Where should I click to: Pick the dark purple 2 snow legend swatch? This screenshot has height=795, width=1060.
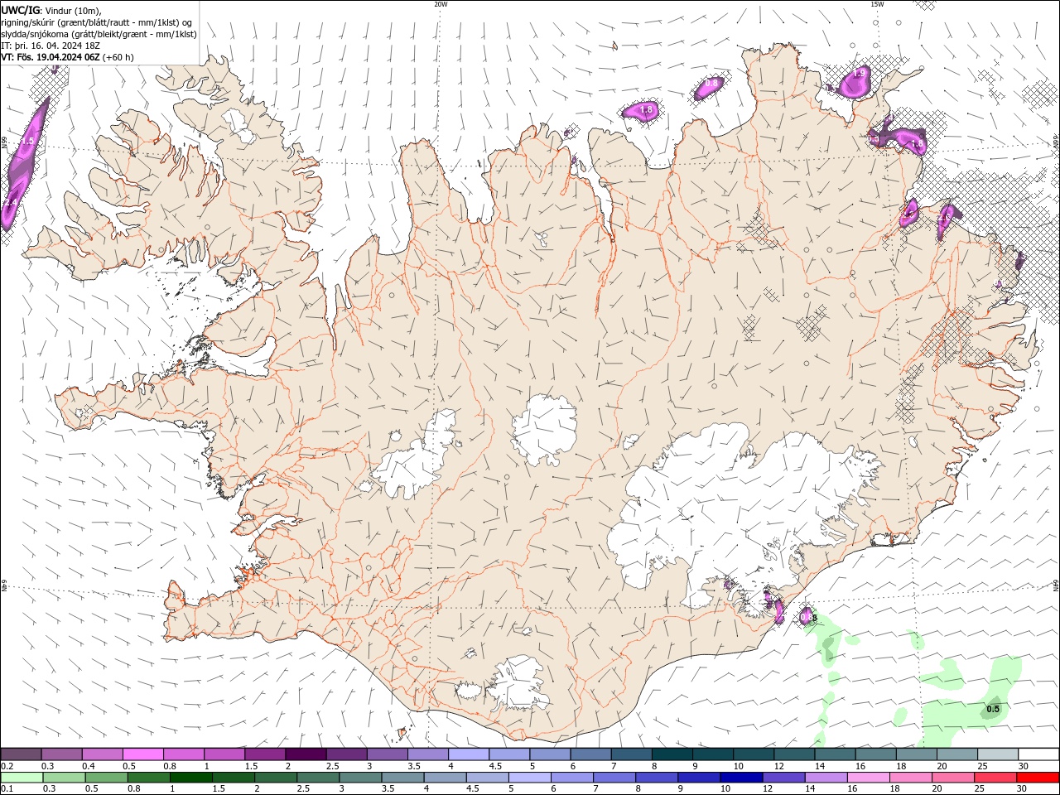305,754
